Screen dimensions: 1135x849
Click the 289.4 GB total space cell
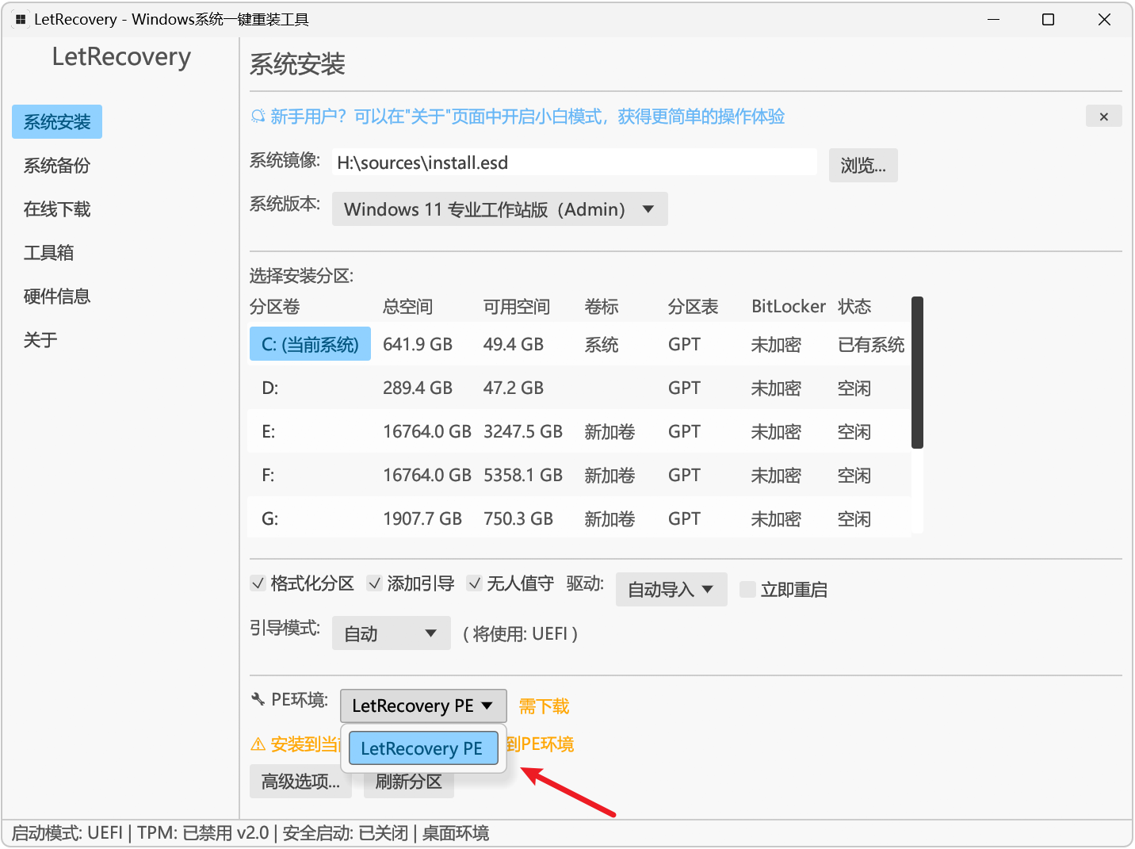[x=418, y=388]
